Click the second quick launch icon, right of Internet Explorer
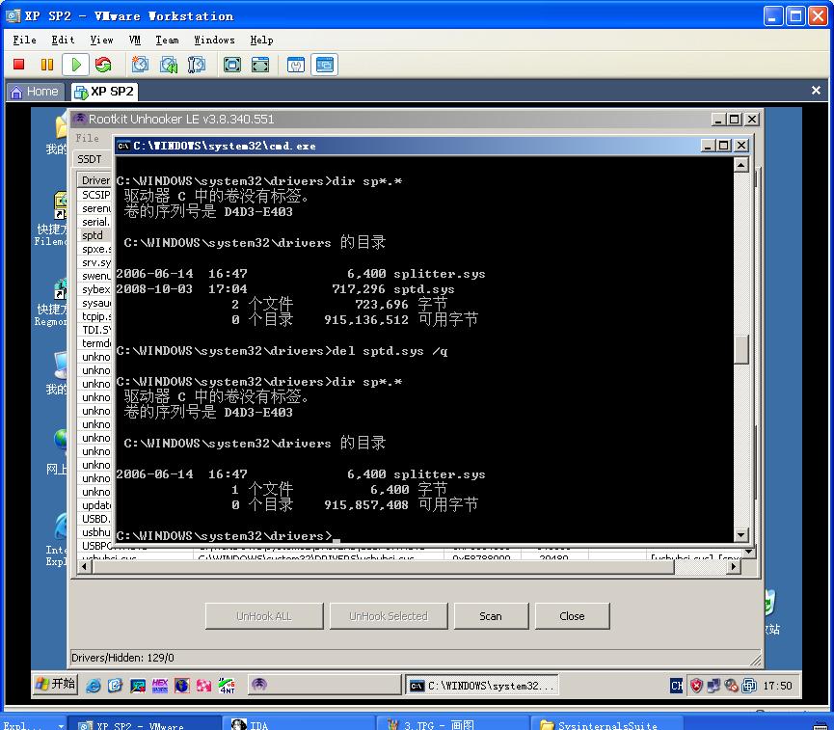 (x=115, y=686)
